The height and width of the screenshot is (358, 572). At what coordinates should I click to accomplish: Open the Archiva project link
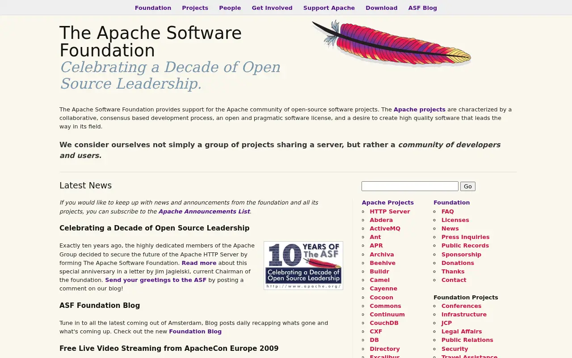382,254
